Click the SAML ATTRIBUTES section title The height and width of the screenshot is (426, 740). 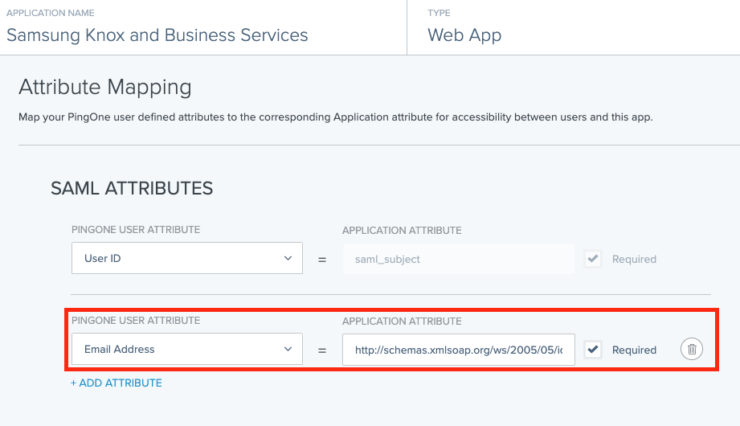[x=132, y=188]
